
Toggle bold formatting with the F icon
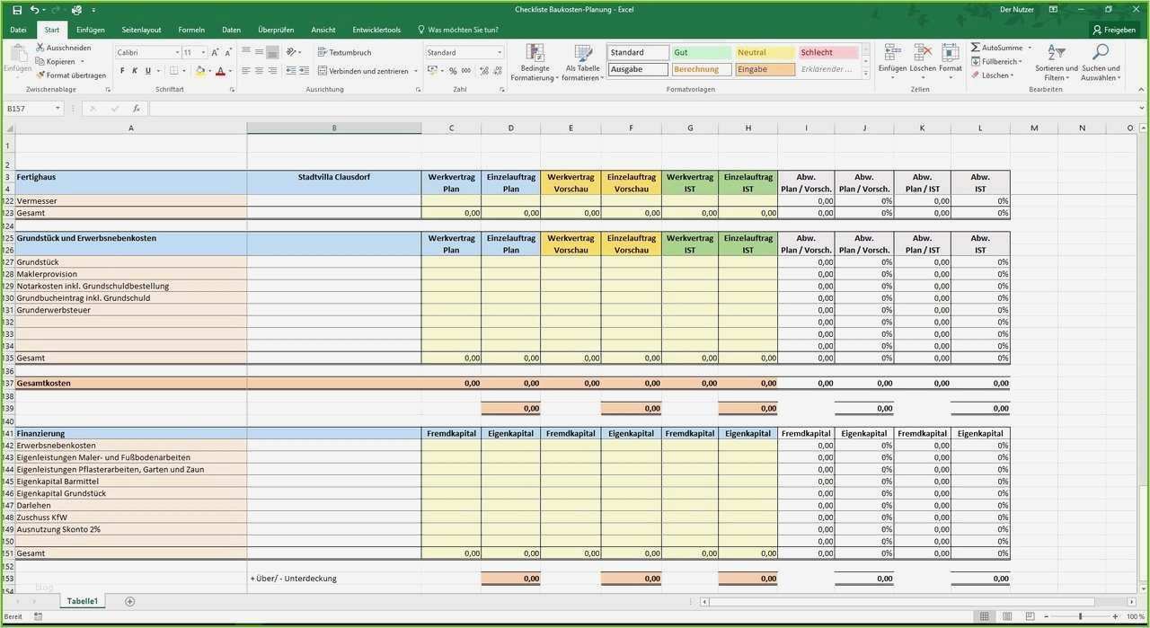coord(122,70)
